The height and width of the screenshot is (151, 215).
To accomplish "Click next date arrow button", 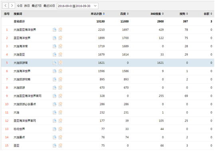I will (x=12, y=6).
